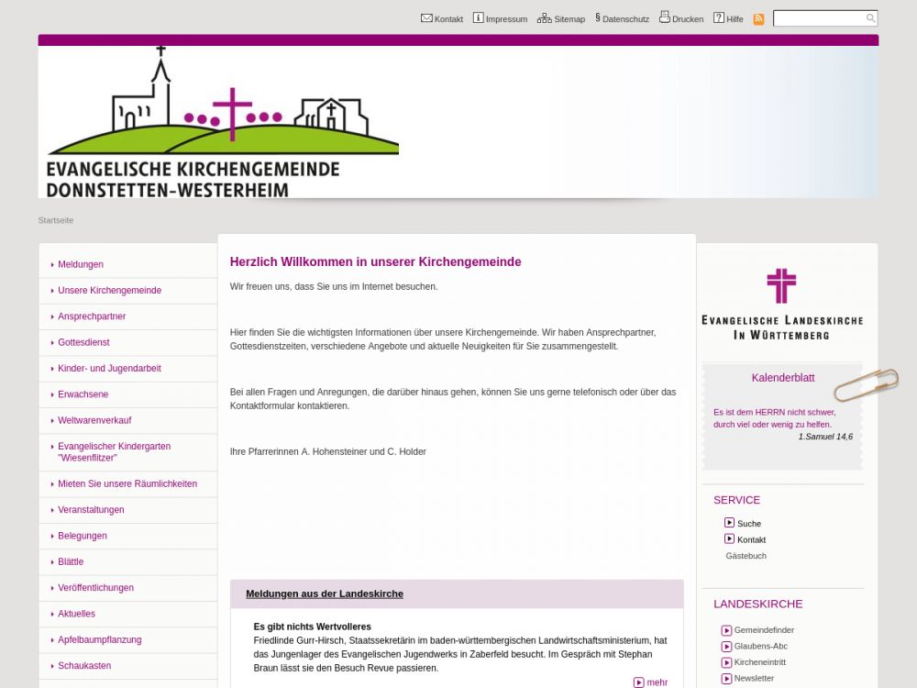Click the Drucken printer icon
917x688 pixels.
click(x=665, y=17)
